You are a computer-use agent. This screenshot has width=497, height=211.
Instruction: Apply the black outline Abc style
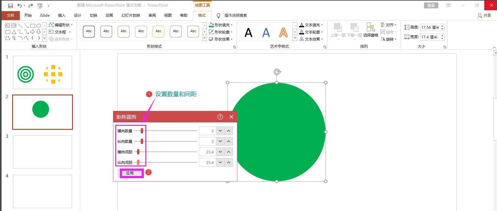click(89, 31)
